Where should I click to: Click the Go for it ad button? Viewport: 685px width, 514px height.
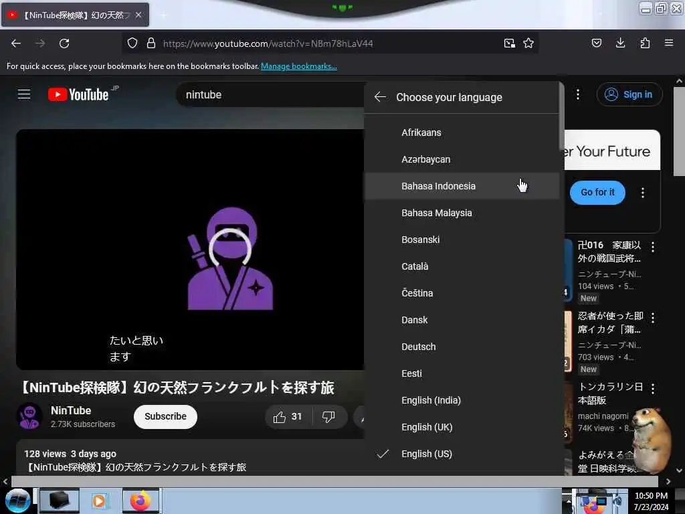tap(597, 192)
